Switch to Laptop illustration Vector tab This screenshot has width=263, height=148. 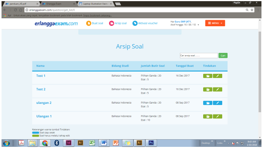point(96,4)
